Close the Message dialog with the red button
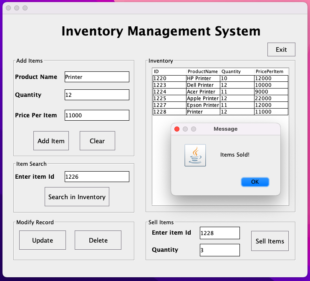Screen dimensions: 310x281 177,129
